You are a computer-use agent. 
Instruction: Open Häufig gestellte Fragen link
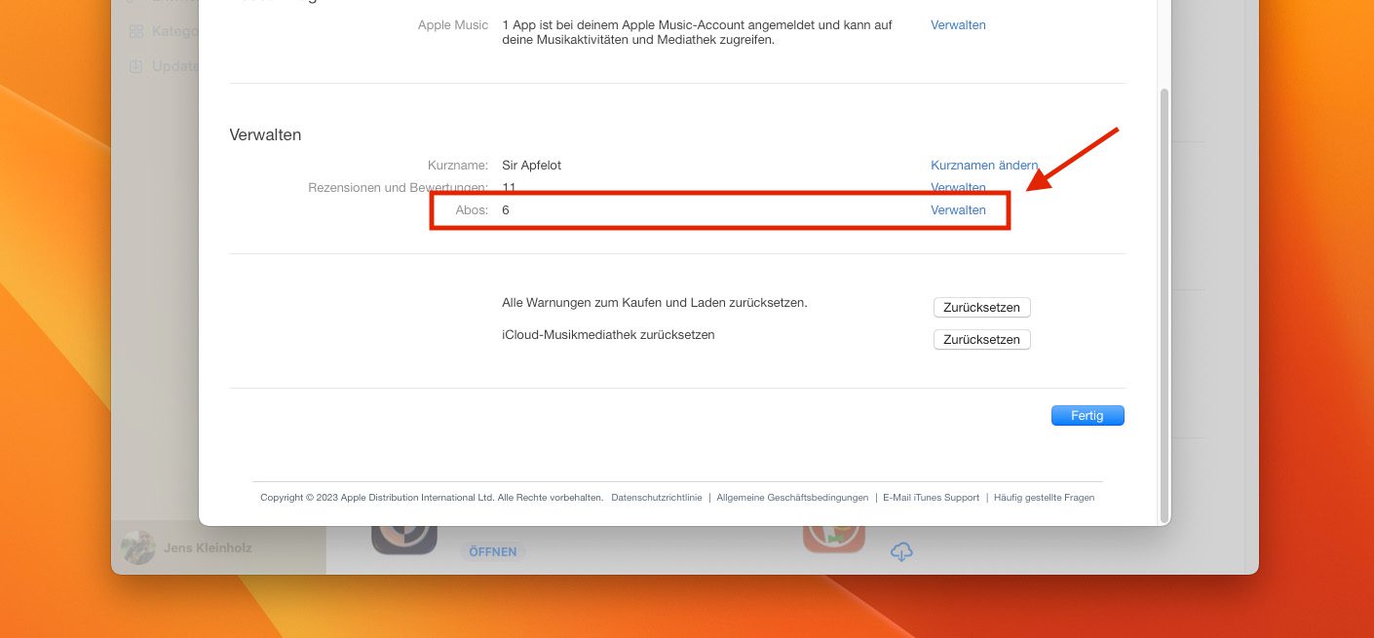click(1044, 498)
